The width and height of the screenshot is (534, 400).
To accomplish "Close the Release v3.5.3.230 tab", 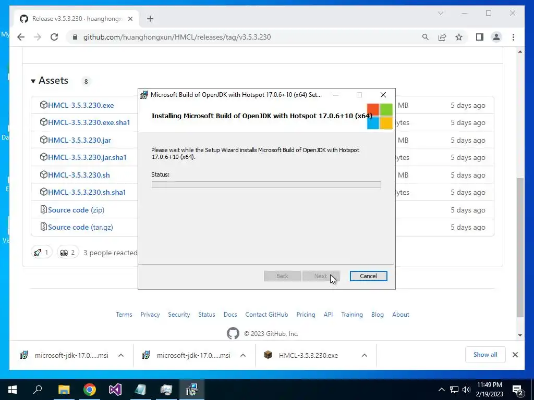I will point(130,19).
